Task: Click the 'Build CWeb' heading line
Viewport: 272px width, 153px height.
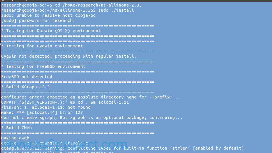Action: (x=16, y=128)
